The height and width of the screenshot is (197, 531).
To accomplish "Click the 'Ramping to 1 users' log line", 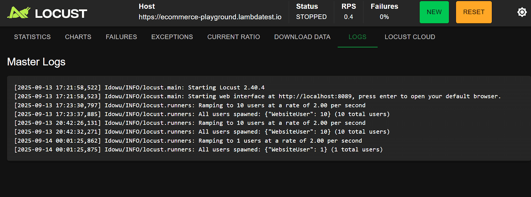I will pyautogui.click(x=188, y=141).
